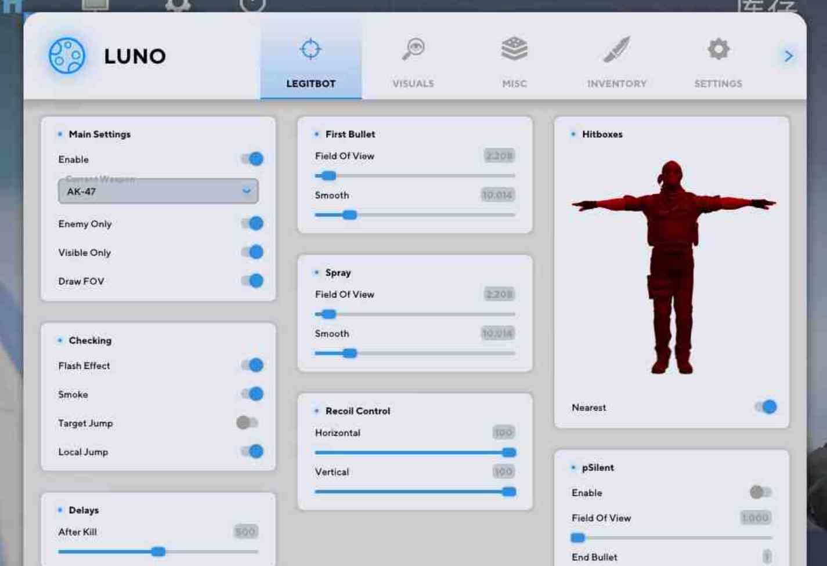Click the red hitbox character model

pos(672,267)
